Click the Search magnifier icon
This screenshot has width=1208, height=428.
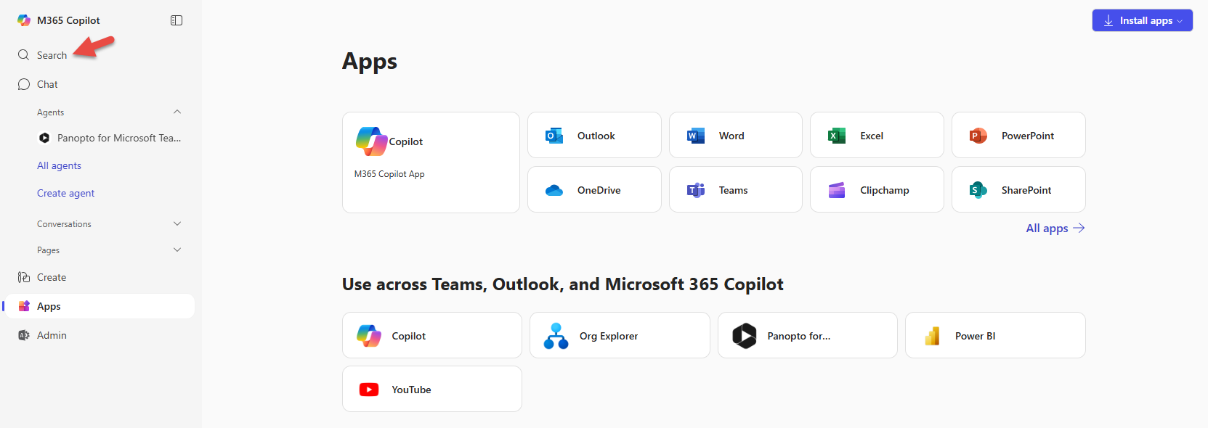coord(24,55)
